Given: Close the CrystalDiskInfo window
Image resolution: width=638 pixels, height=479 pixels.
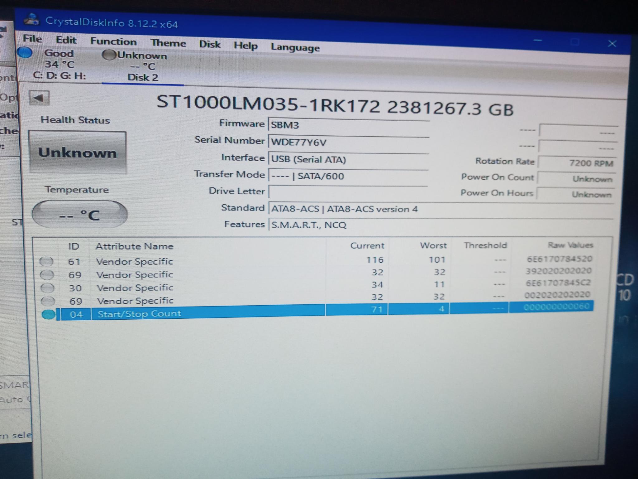Looking at the screenshot, I should tap(612, 44).
